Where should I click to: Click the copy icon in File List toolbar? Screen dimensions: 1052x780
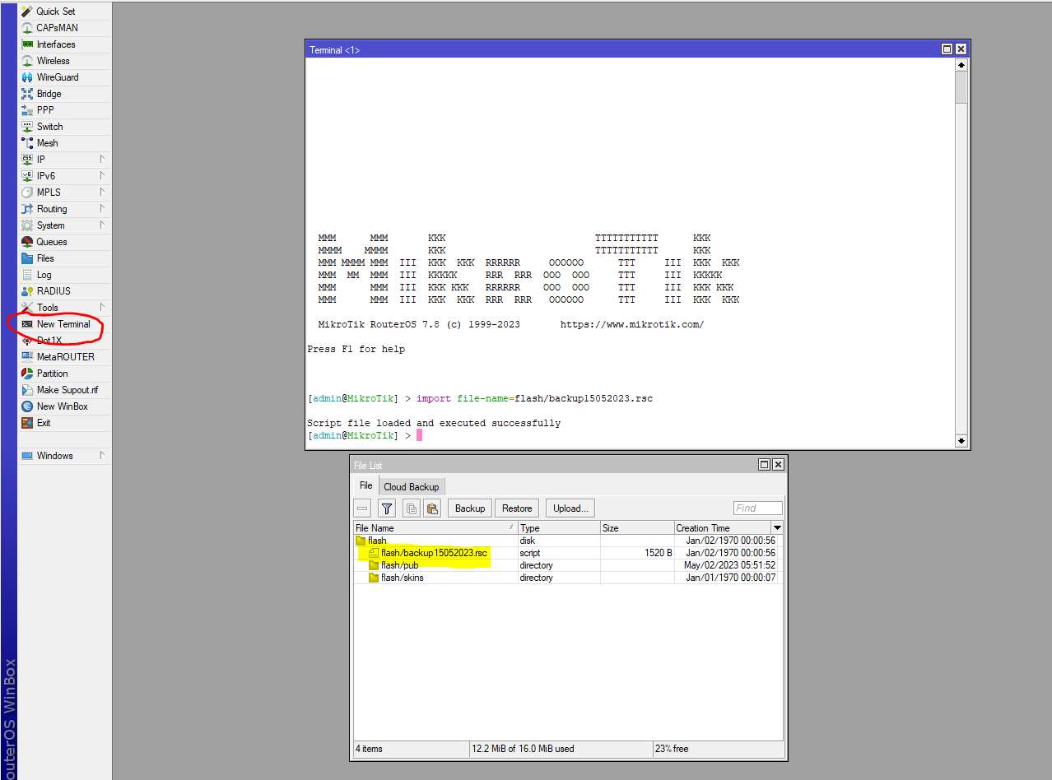pos(412,508)
